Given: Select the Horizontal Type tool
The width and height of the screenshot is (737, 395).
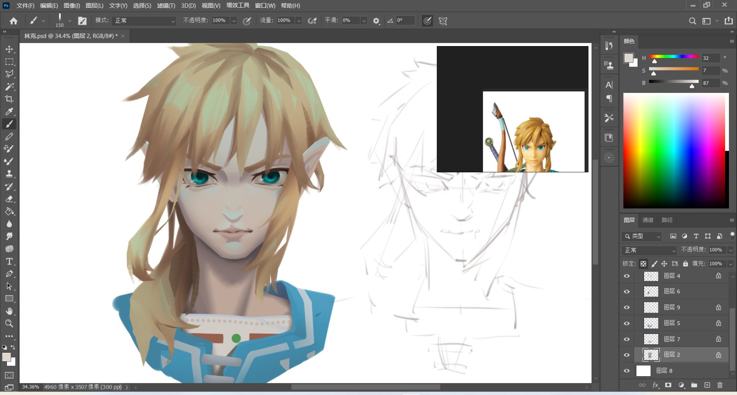Looking at the screenshot, I should [9, 261].
